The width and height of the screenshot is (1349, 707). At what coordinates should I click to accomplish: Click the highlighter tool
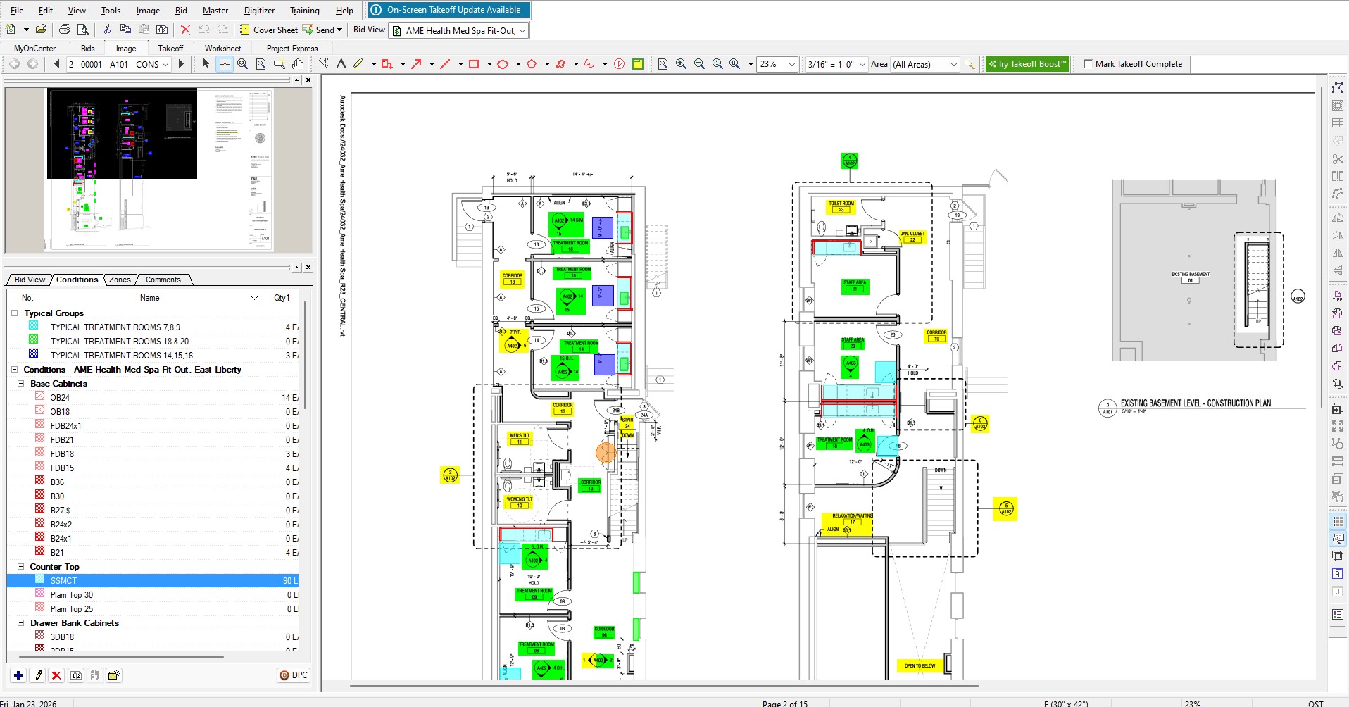tap(358, 64)
